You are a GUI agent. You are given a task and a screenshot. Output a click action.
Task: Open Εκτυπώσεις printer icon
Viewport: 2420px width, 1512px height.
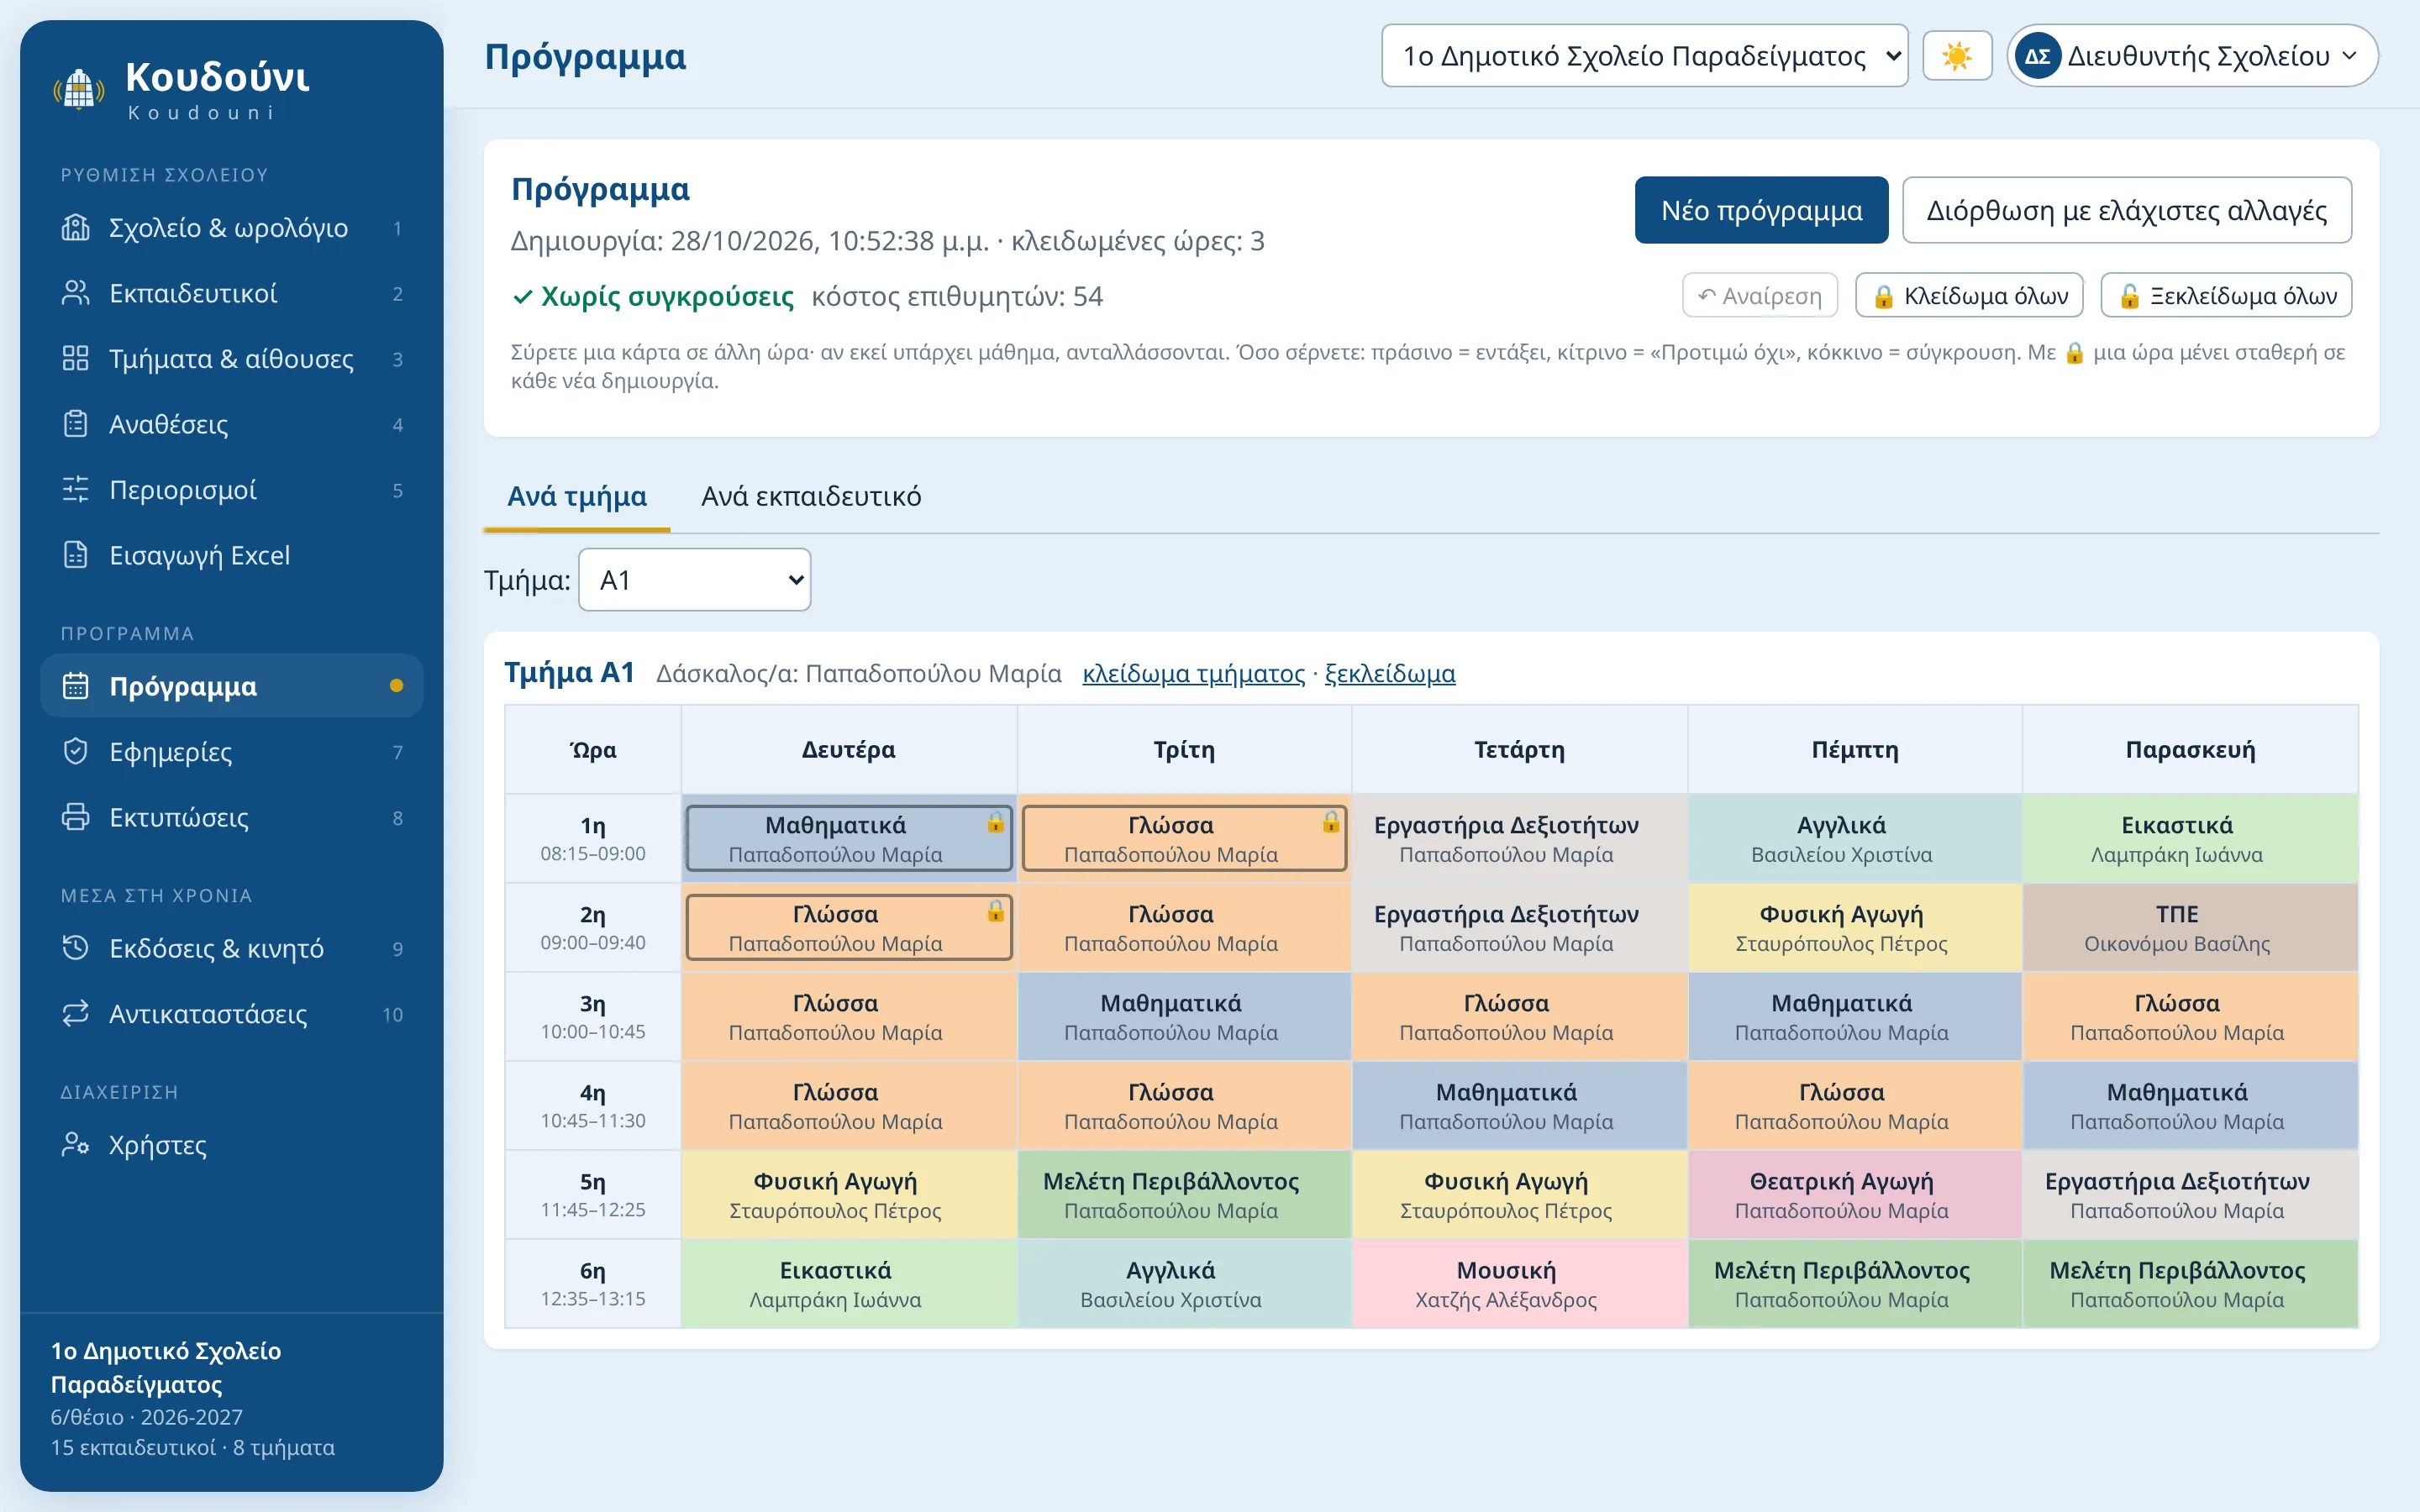[x=76, y=817]
